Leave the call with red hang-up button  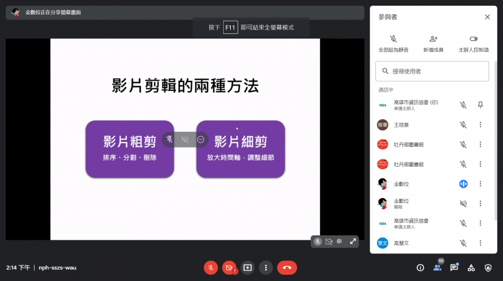click(x=287, y=268)
